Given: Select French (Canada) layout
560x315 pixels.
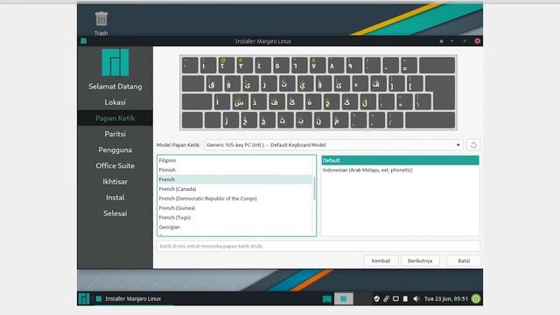Looking at the screenshot, I should point(235,189).
